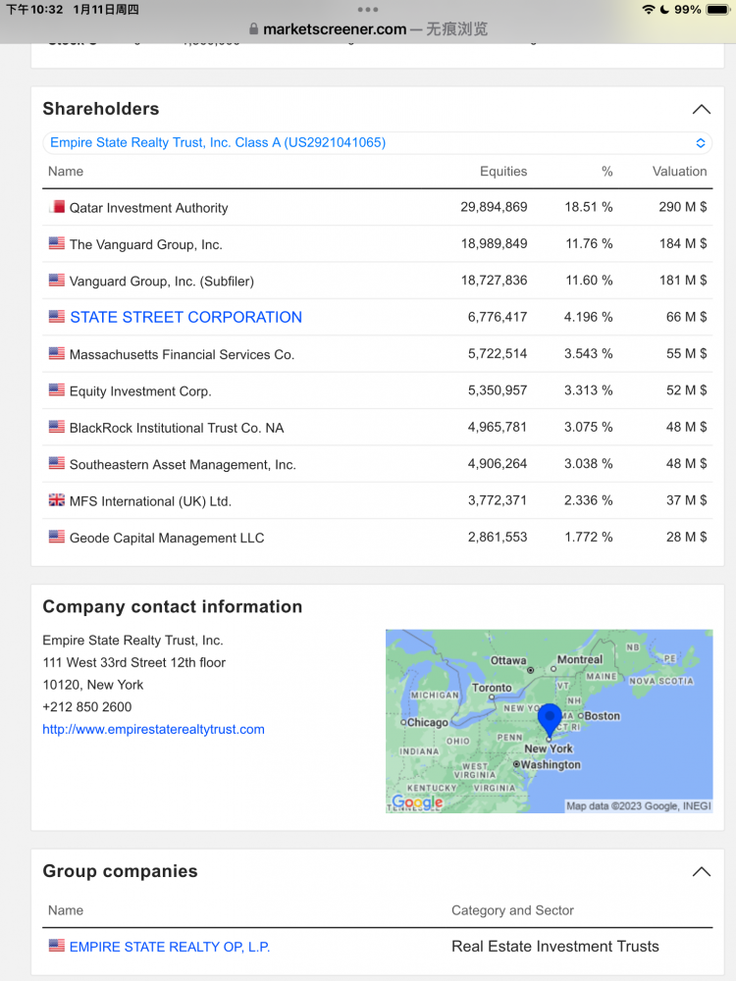736x981 pixels.
Task: Click the Qatar flag icon
Action: click(x=57, y=208)
